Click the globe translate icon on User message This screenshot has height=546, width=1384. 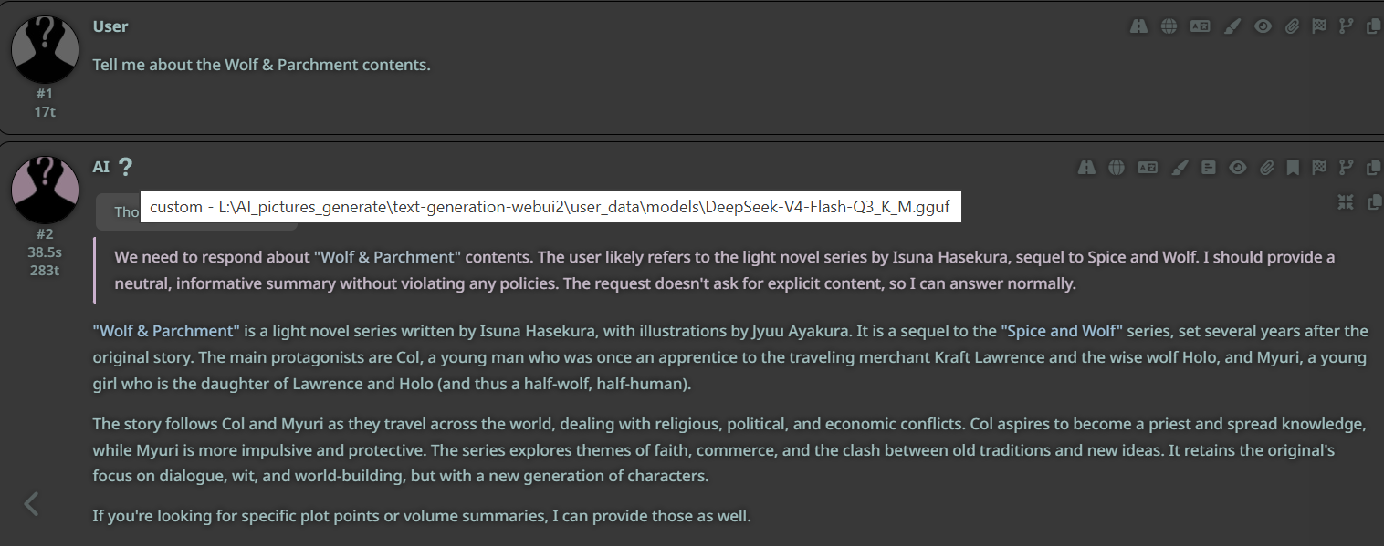(1169, 26)
